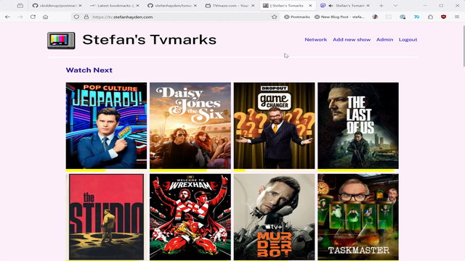This screenshot has width=465, height=261.
Task: Close the ckolderup/postmarks tab
Action: point(80,6)
